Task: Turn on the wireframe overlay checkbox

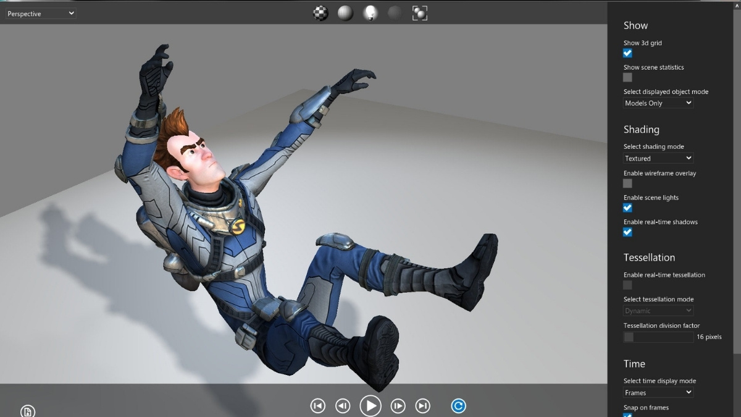Action: coord(627,183)
